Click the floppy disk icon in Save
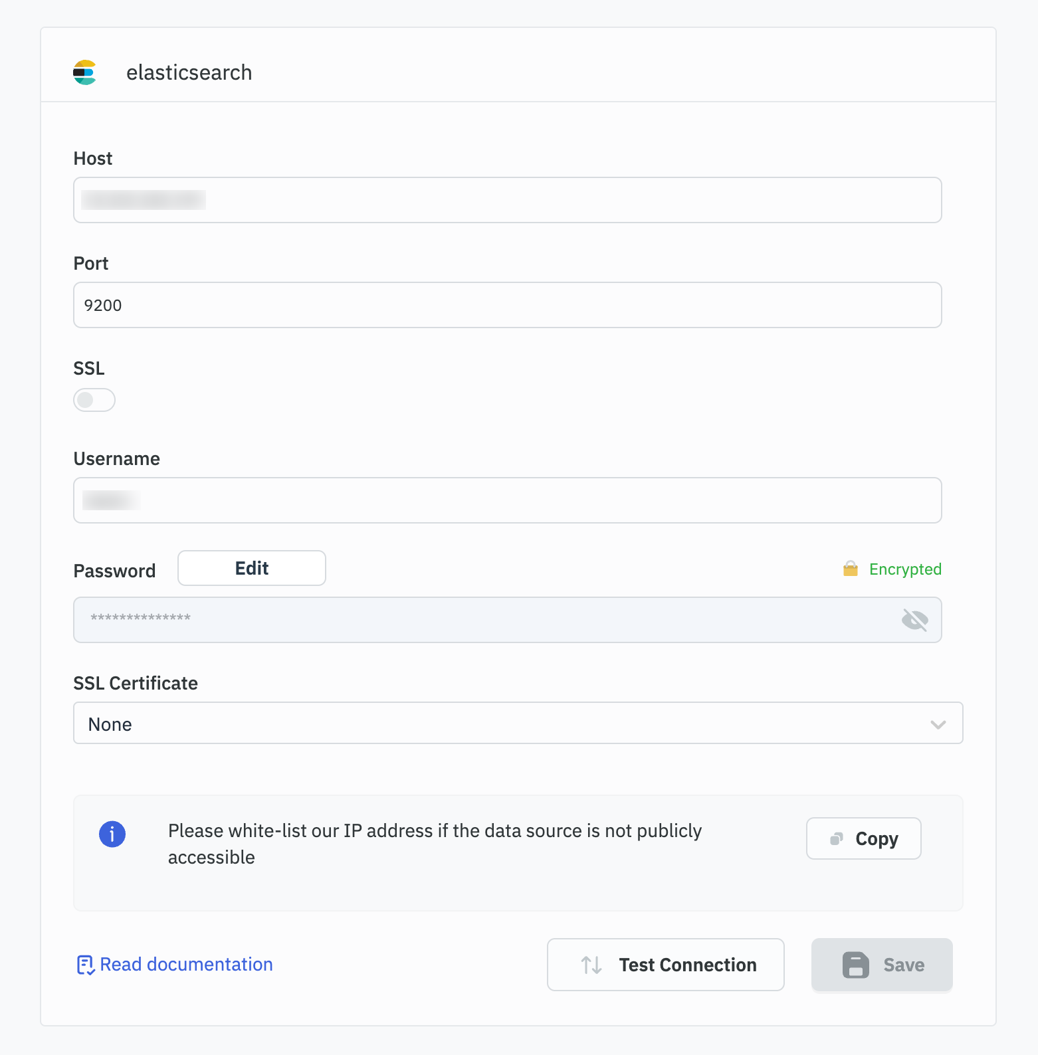Image resolution: width=1038 pixels, height=1055 pixels. pos(855,965)
